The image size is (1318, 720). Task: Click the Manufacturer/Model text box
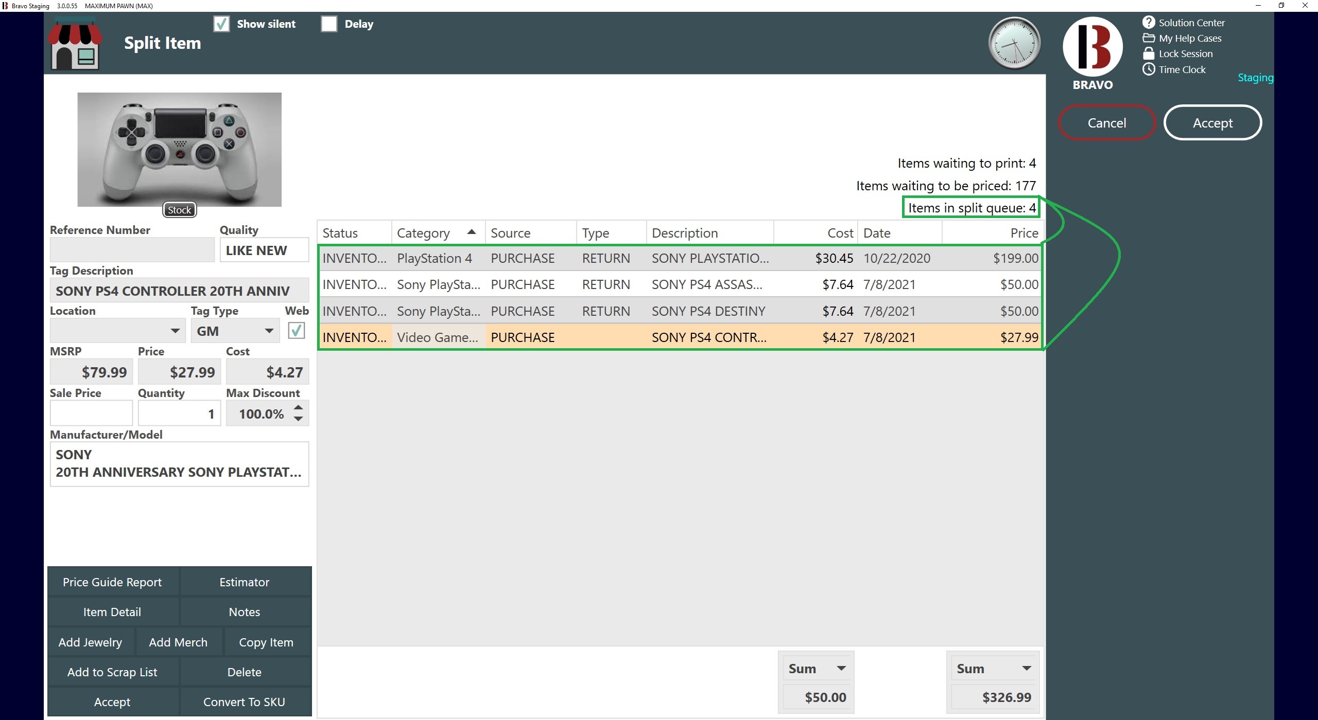pyautogui.click(x=180, y=464)
